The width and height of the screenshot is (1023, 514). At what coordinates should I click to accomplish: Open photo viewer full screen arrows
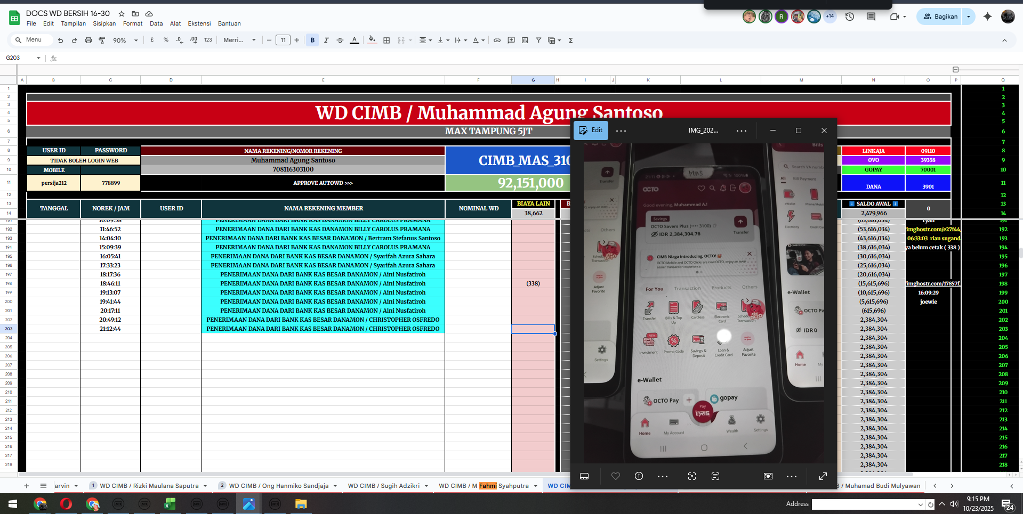coord(823,476)
